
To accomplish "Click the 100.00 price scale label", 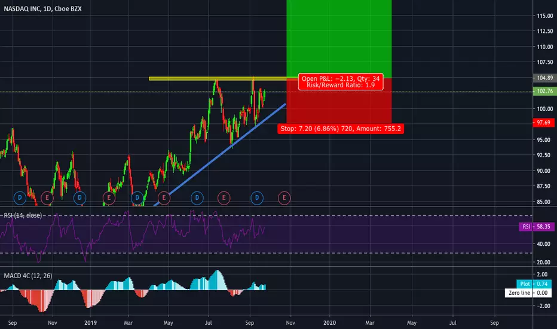I will tap(545, 109).
